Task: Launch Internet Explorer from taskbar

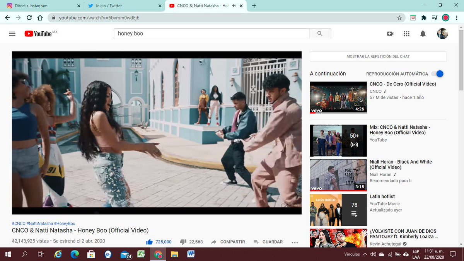Action: (58, 254)
